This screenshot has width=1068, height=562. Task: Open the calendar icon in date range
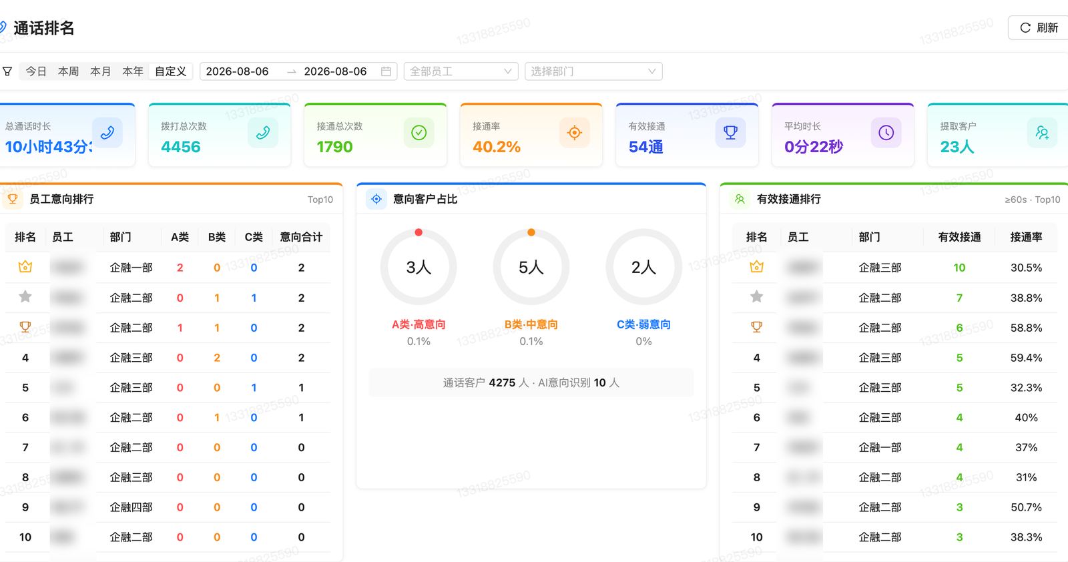point(386,71)
